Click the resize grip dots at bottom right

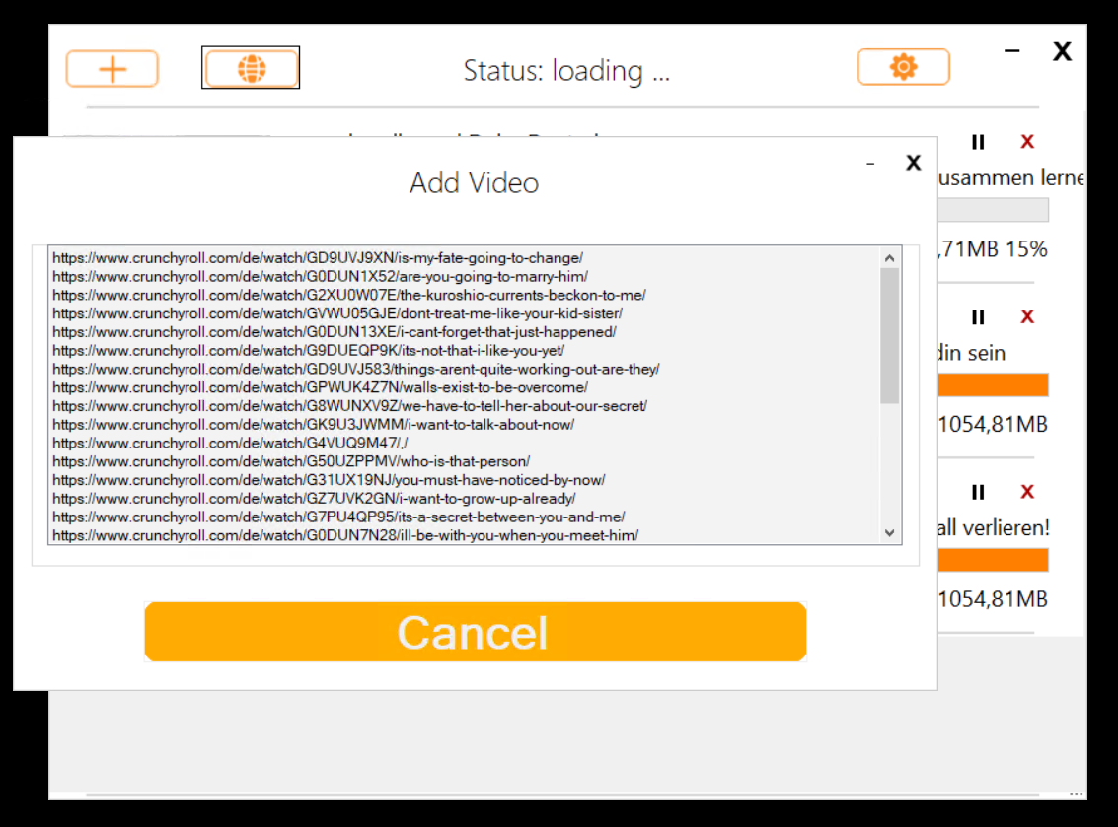(1076, 793)
